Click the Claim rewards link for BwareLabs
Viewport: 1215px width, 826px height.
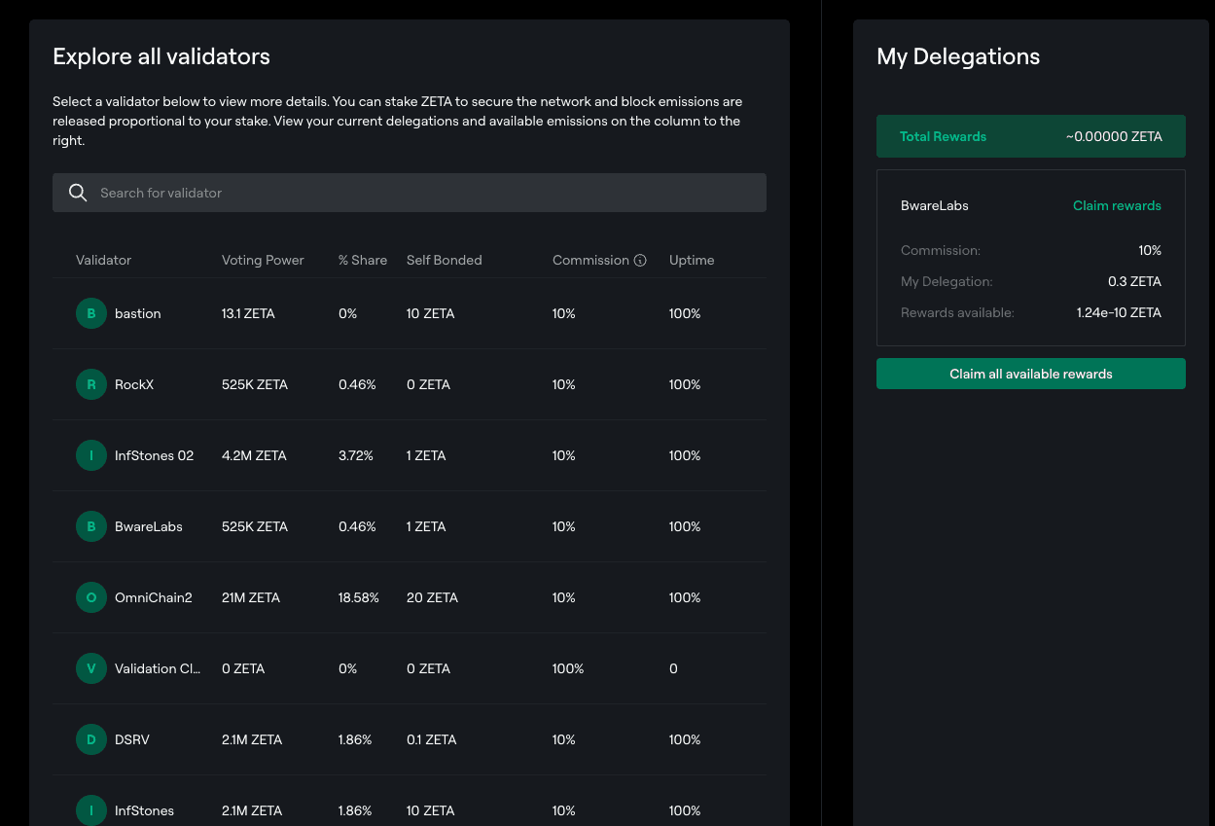tap(1116, 205)
